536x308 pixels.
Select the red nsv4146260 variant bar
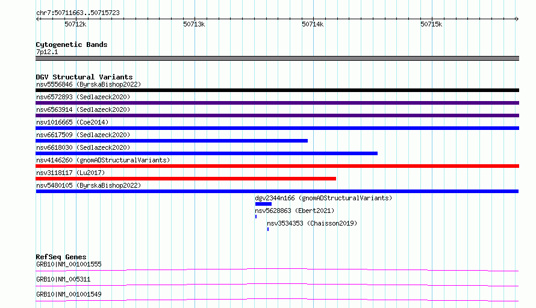click(x=277, y=166)
